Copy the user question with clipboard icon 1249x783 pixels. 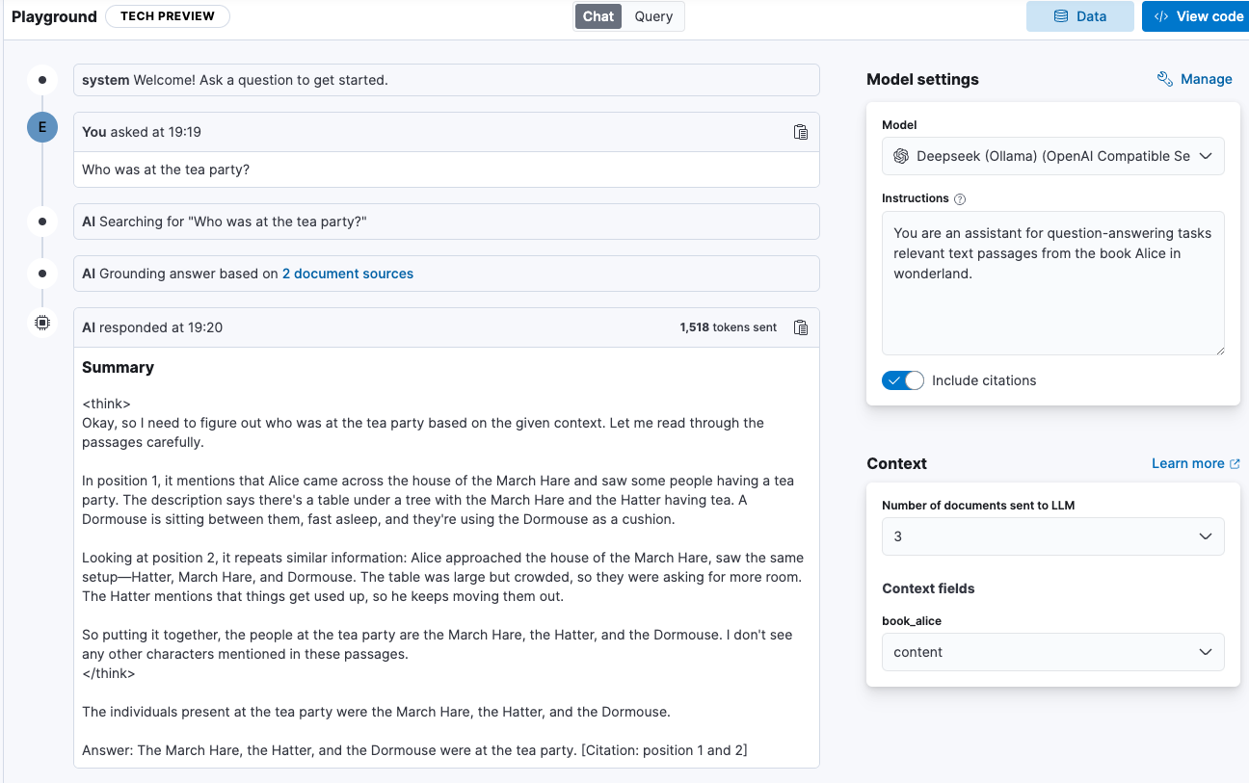pyautogui.click(x=800, y=132)
